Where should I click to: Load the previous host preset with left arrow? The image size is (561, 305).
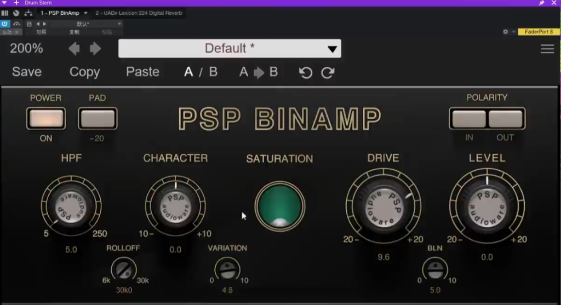pos(38,24)
